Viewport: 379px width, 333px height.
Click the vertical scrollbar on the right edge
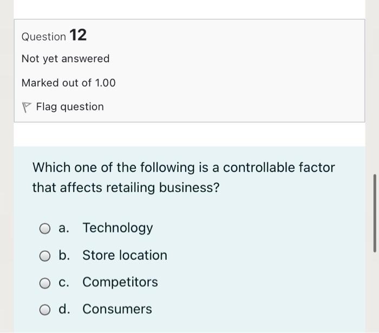pos(374,212)
